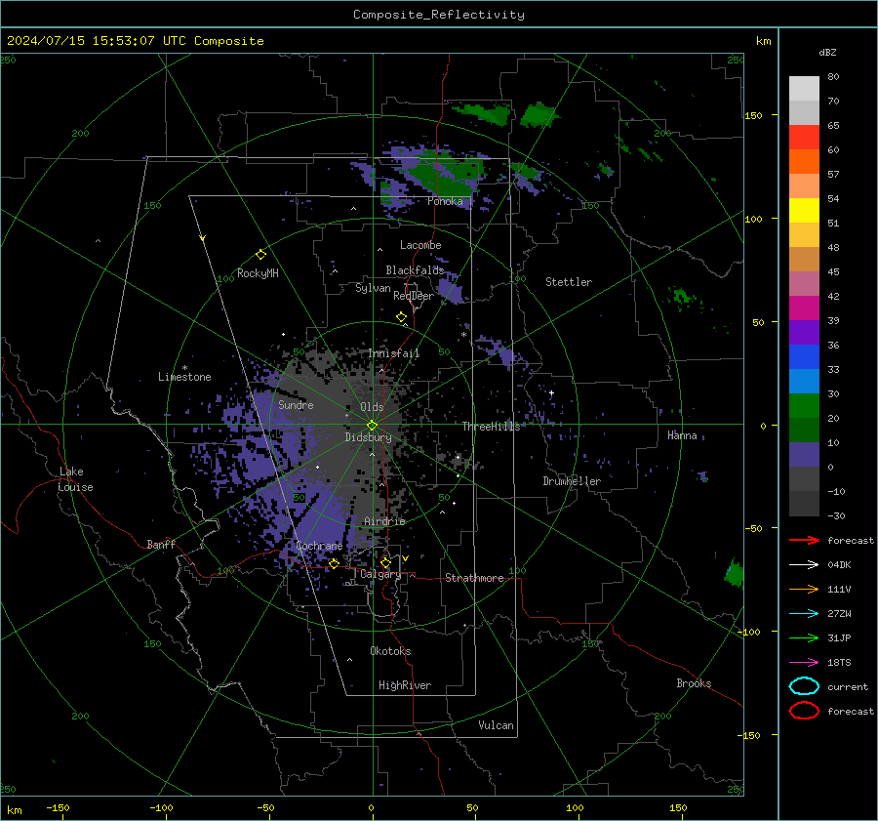Select the yellow diamond marker above Calgary
878x821 pixels.
tap(385, 562)
